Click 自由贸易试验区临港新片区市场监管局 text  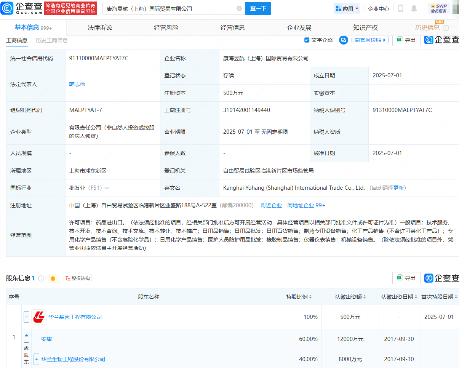(269, 171)
